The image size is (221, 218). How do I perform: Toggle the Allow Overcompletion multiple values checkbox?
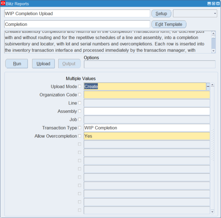80,136
